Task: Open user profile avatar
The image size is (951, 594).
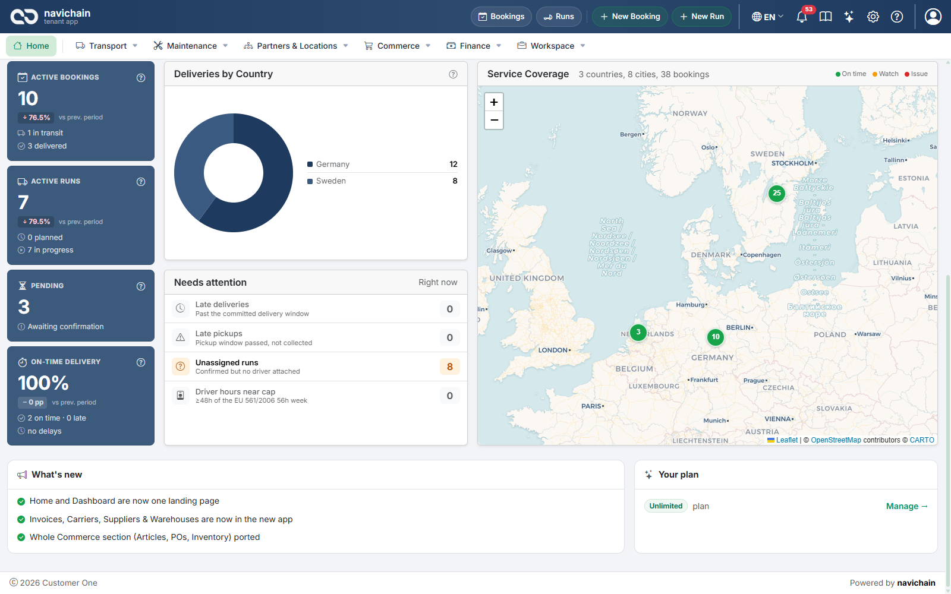Action: tap(933, 17)
